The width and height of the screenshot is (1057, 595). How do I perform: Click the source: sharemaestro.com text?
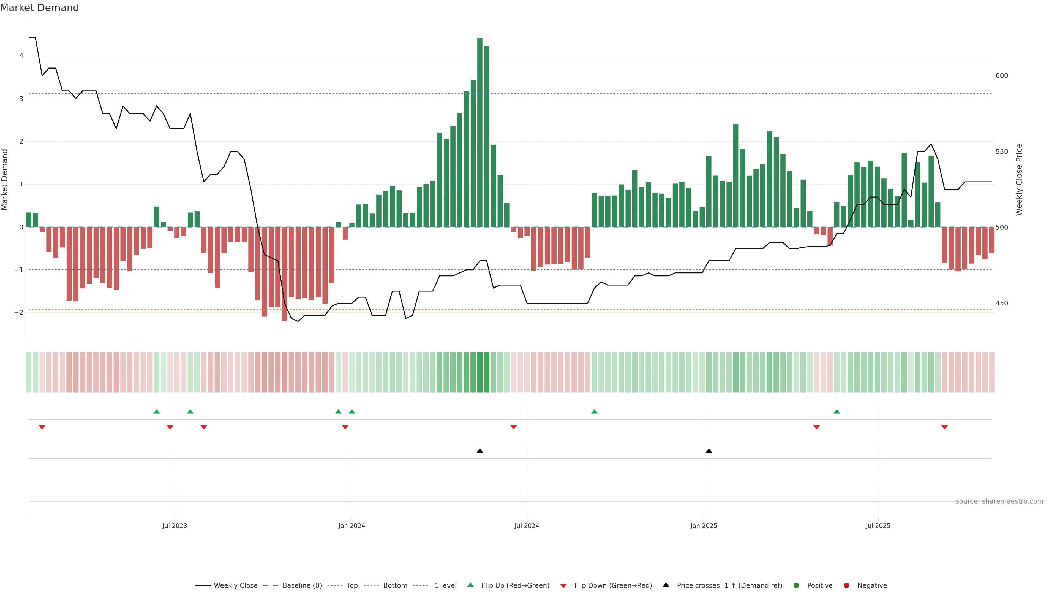pos(999,501)
